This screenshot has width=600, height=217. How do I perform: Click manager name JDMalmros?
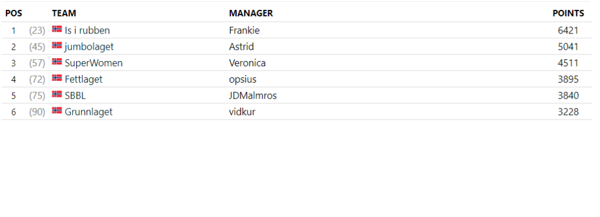253,96
